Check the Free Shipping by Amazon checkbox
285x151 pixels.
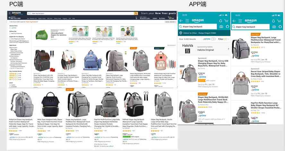[10, 39]
